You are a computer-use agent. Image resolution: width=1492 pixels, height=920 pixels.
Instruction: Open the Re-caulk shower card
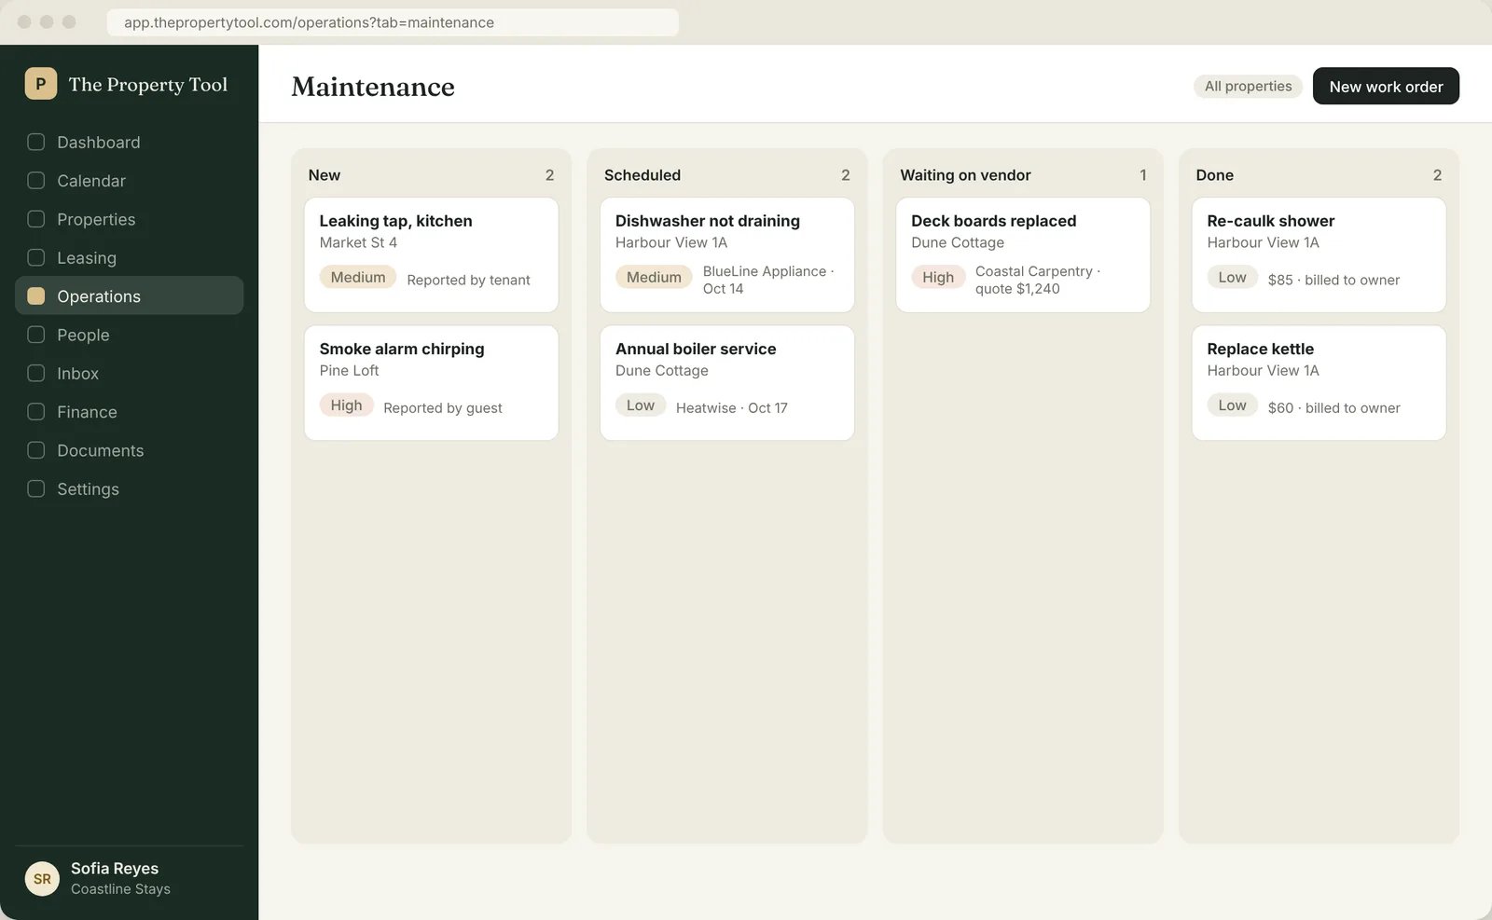pyautogui.click(x=1319, y=254)
